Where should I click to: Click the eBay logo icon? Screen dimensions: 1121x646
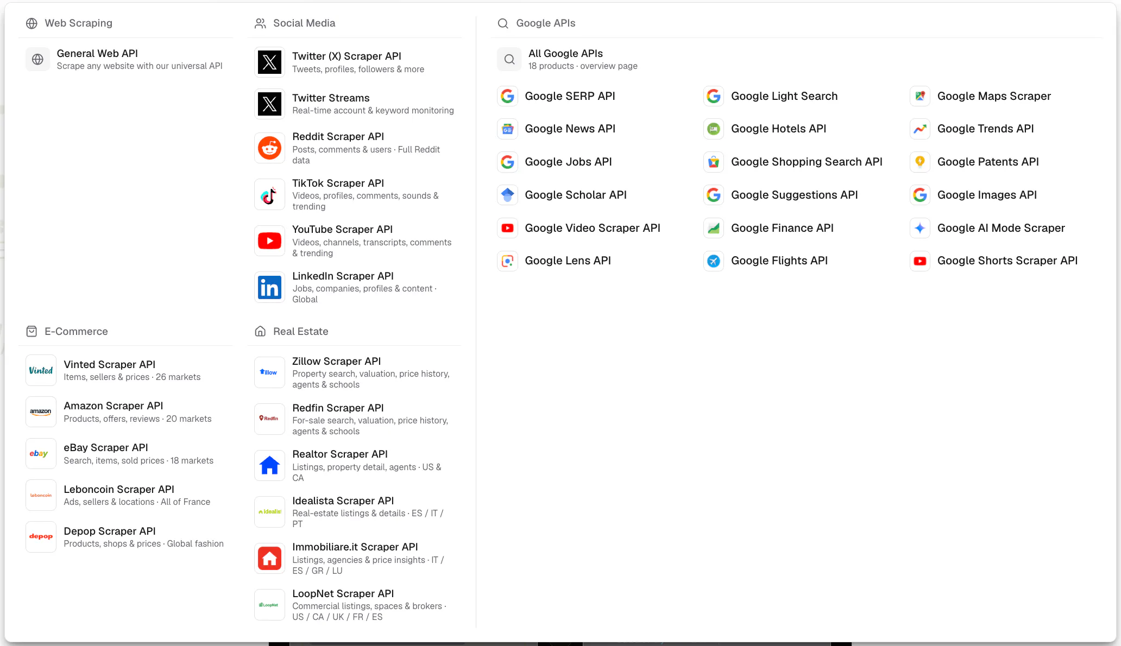[41, 453]
